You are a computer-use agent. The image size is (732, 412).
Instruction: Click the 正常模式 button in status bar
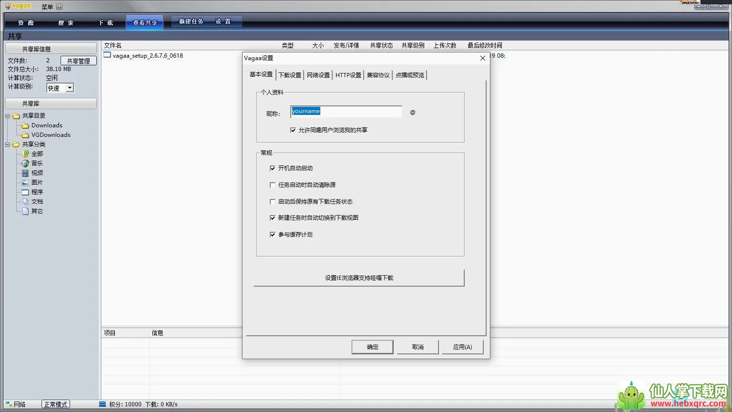point(56,404)
